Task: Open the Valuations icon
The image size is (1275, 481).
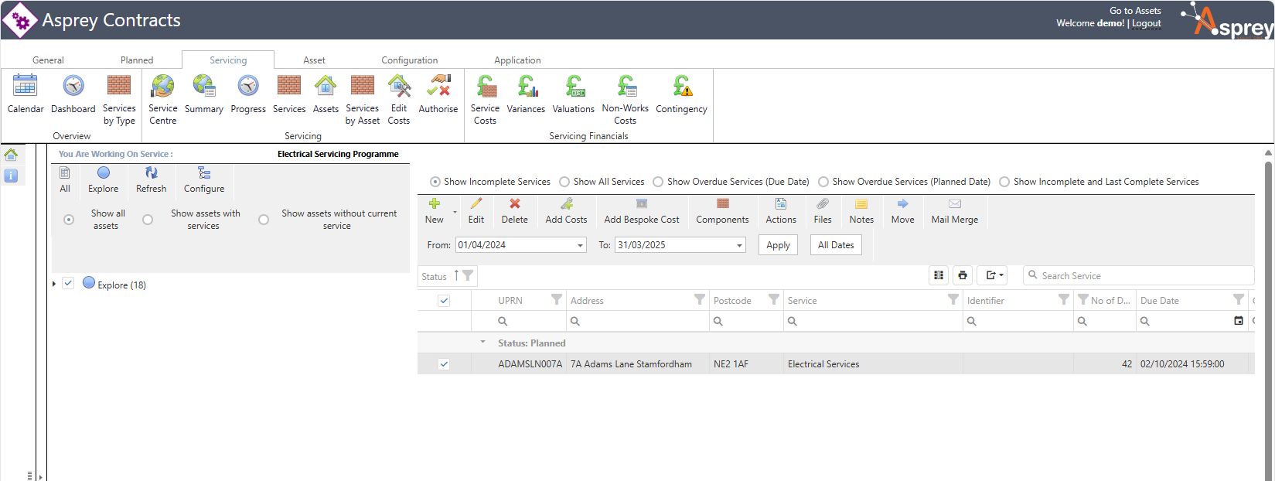Action: coord(573,94)
